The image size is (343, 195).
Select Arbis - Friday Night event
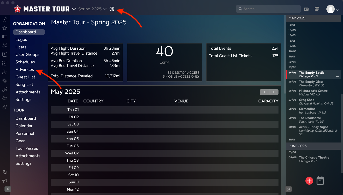coord(313,131)
